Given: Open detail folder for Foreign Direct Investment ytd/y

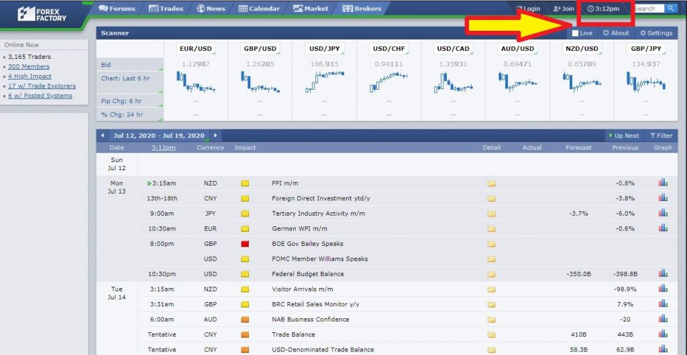Looking at the screenshot, I should point(492,198).
